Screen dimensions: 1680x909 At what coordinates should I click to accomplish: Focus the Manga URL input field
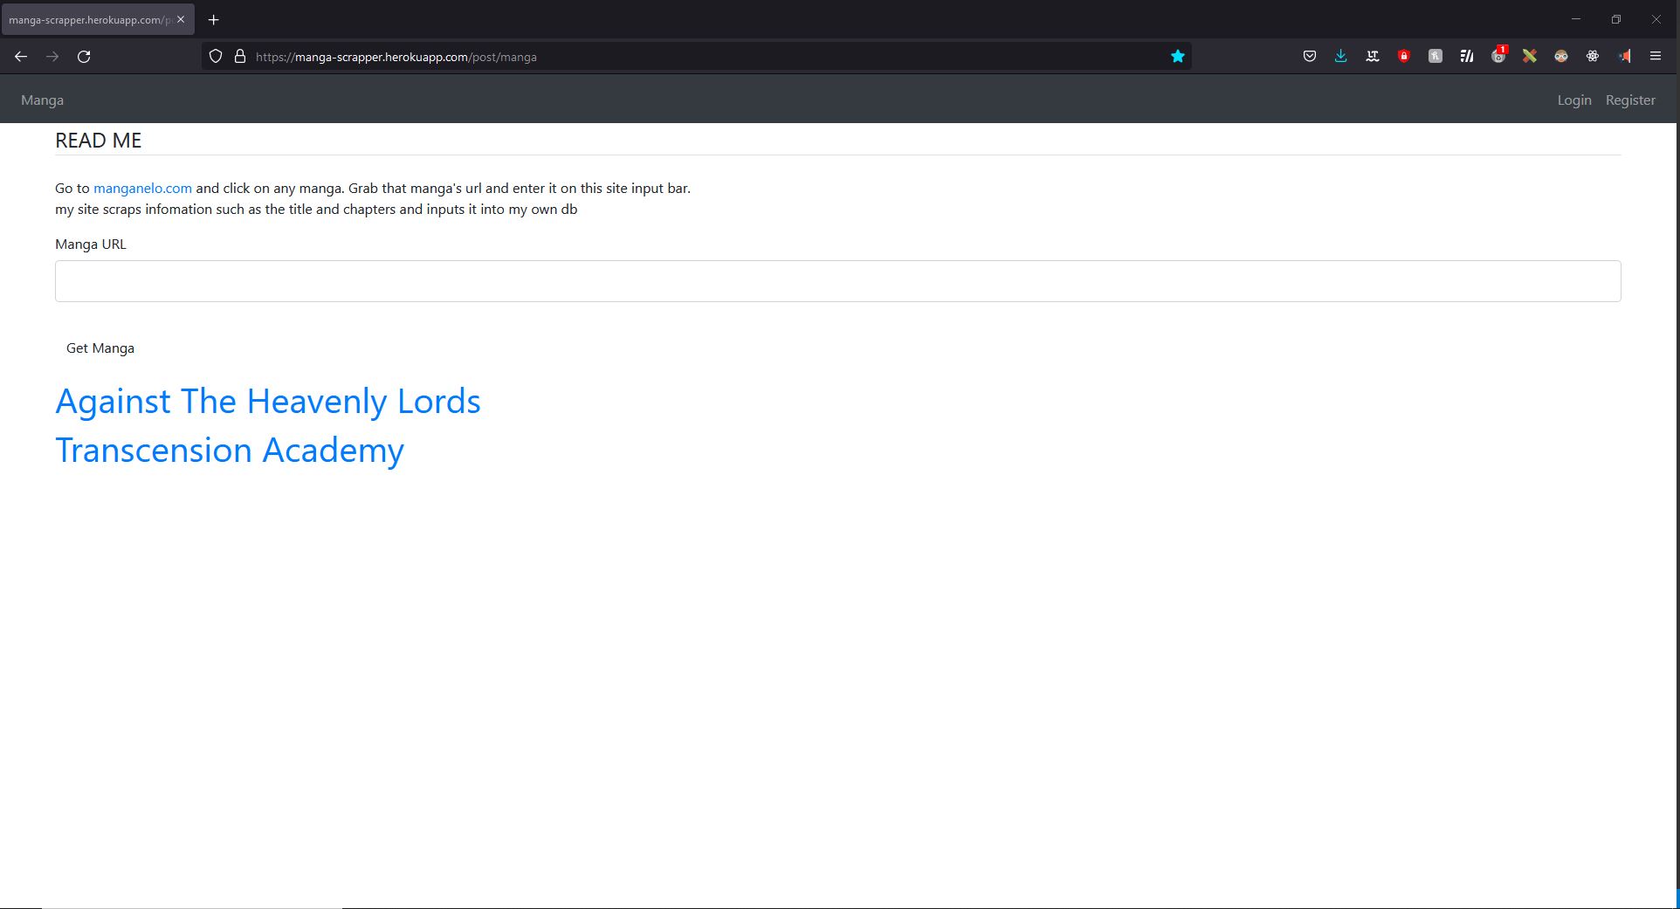point(837,281)
